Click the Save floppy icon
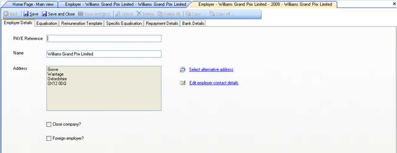This screenshot has height=153, width=397. click(26, 14)
